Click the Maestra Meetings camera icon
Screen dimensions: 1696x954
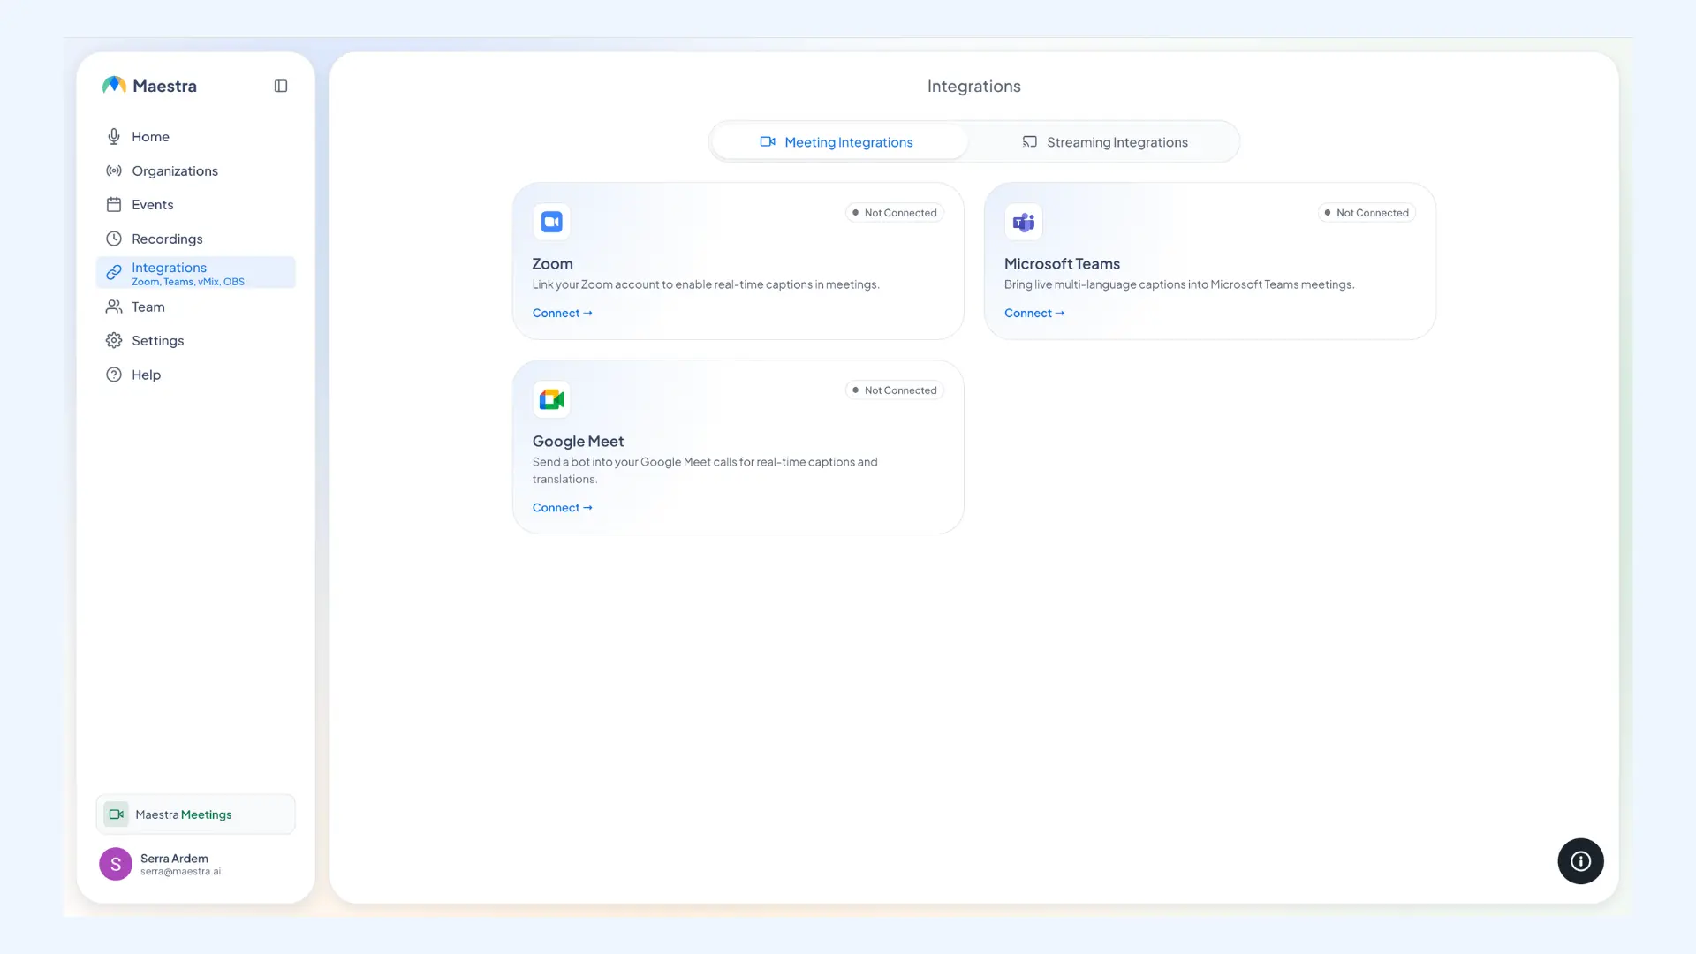point(117,814)
